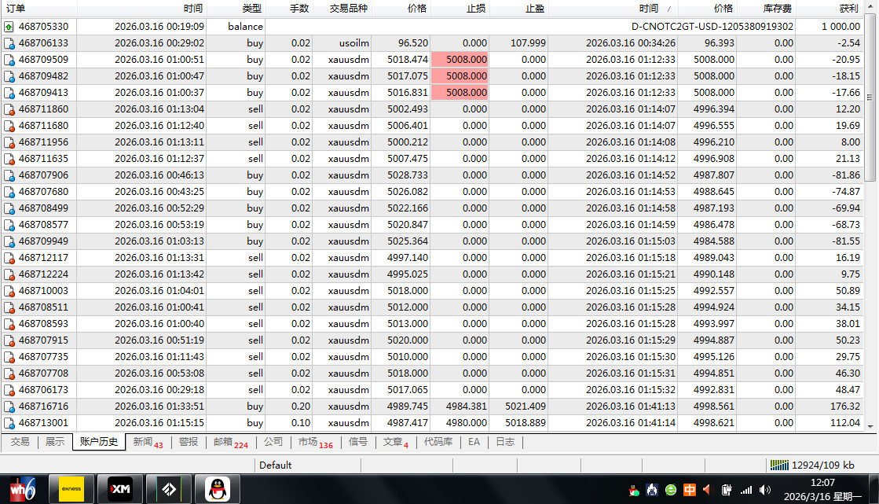
Task: Sort by the 获利 column header
Action: [x=848, y=8]
